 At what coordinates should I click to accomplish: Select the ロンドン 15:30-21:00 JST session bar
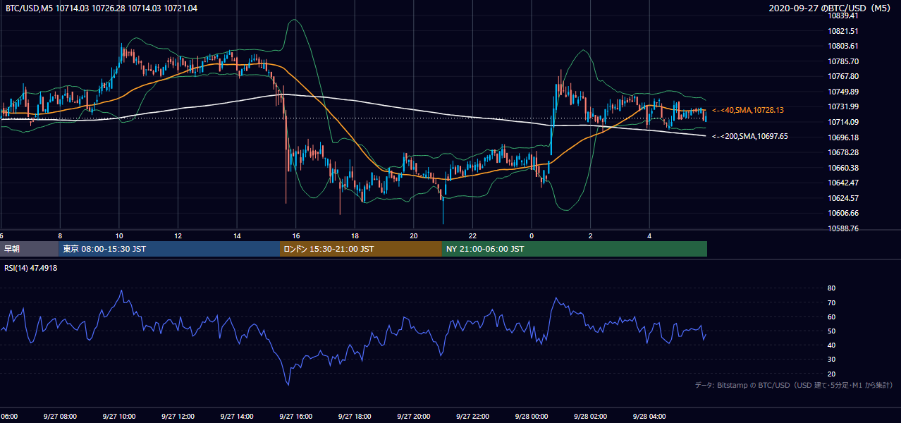pyautogui.click(x=361, y=249)
